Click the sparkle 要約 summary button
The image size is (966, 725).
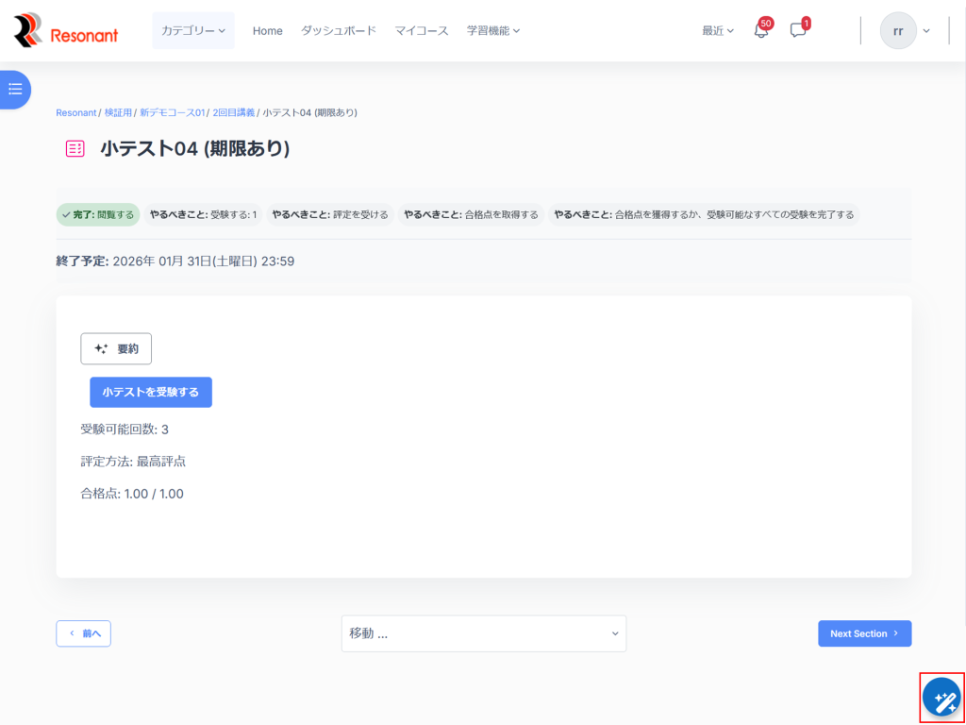point(116,348)
